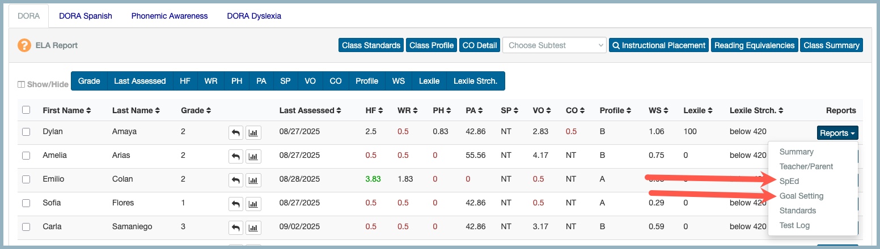
Task: Select the checkbox for Sofia Flores
Action: (x=26, y=203)
